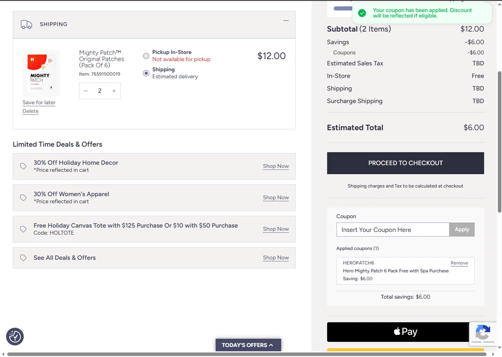Open accessibility options icon

click(x=15, y=337)
